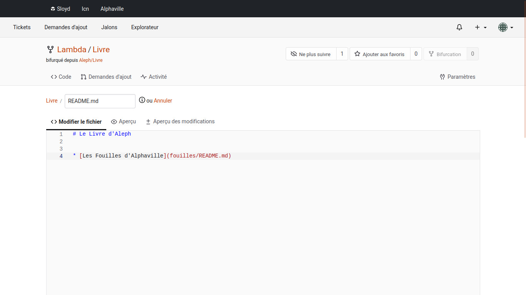Open the Aleph/Livre source repository link

tap(91, 60)
